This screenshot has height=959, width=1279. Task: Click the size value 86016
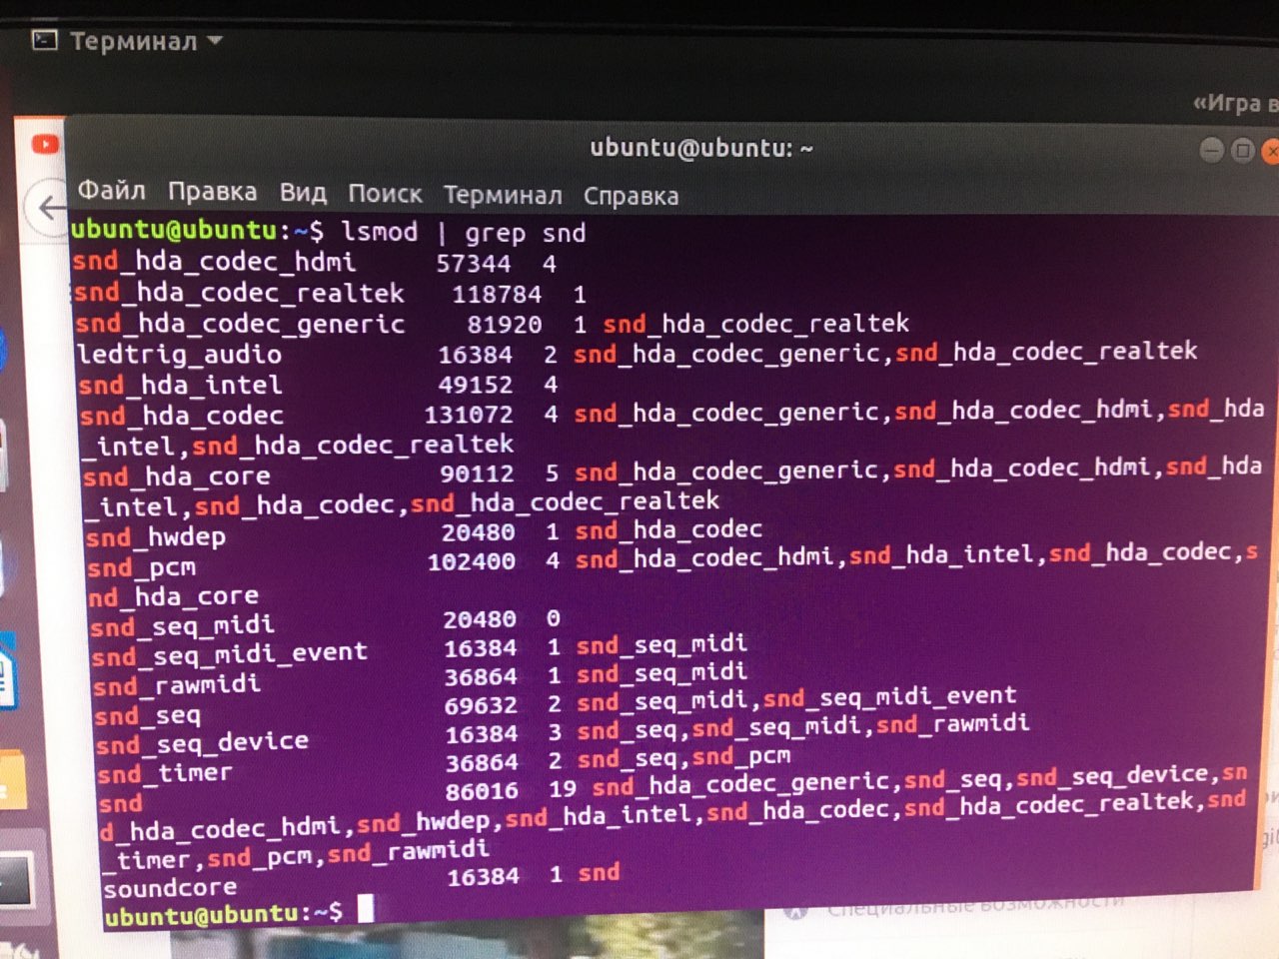tap(483, 791)
